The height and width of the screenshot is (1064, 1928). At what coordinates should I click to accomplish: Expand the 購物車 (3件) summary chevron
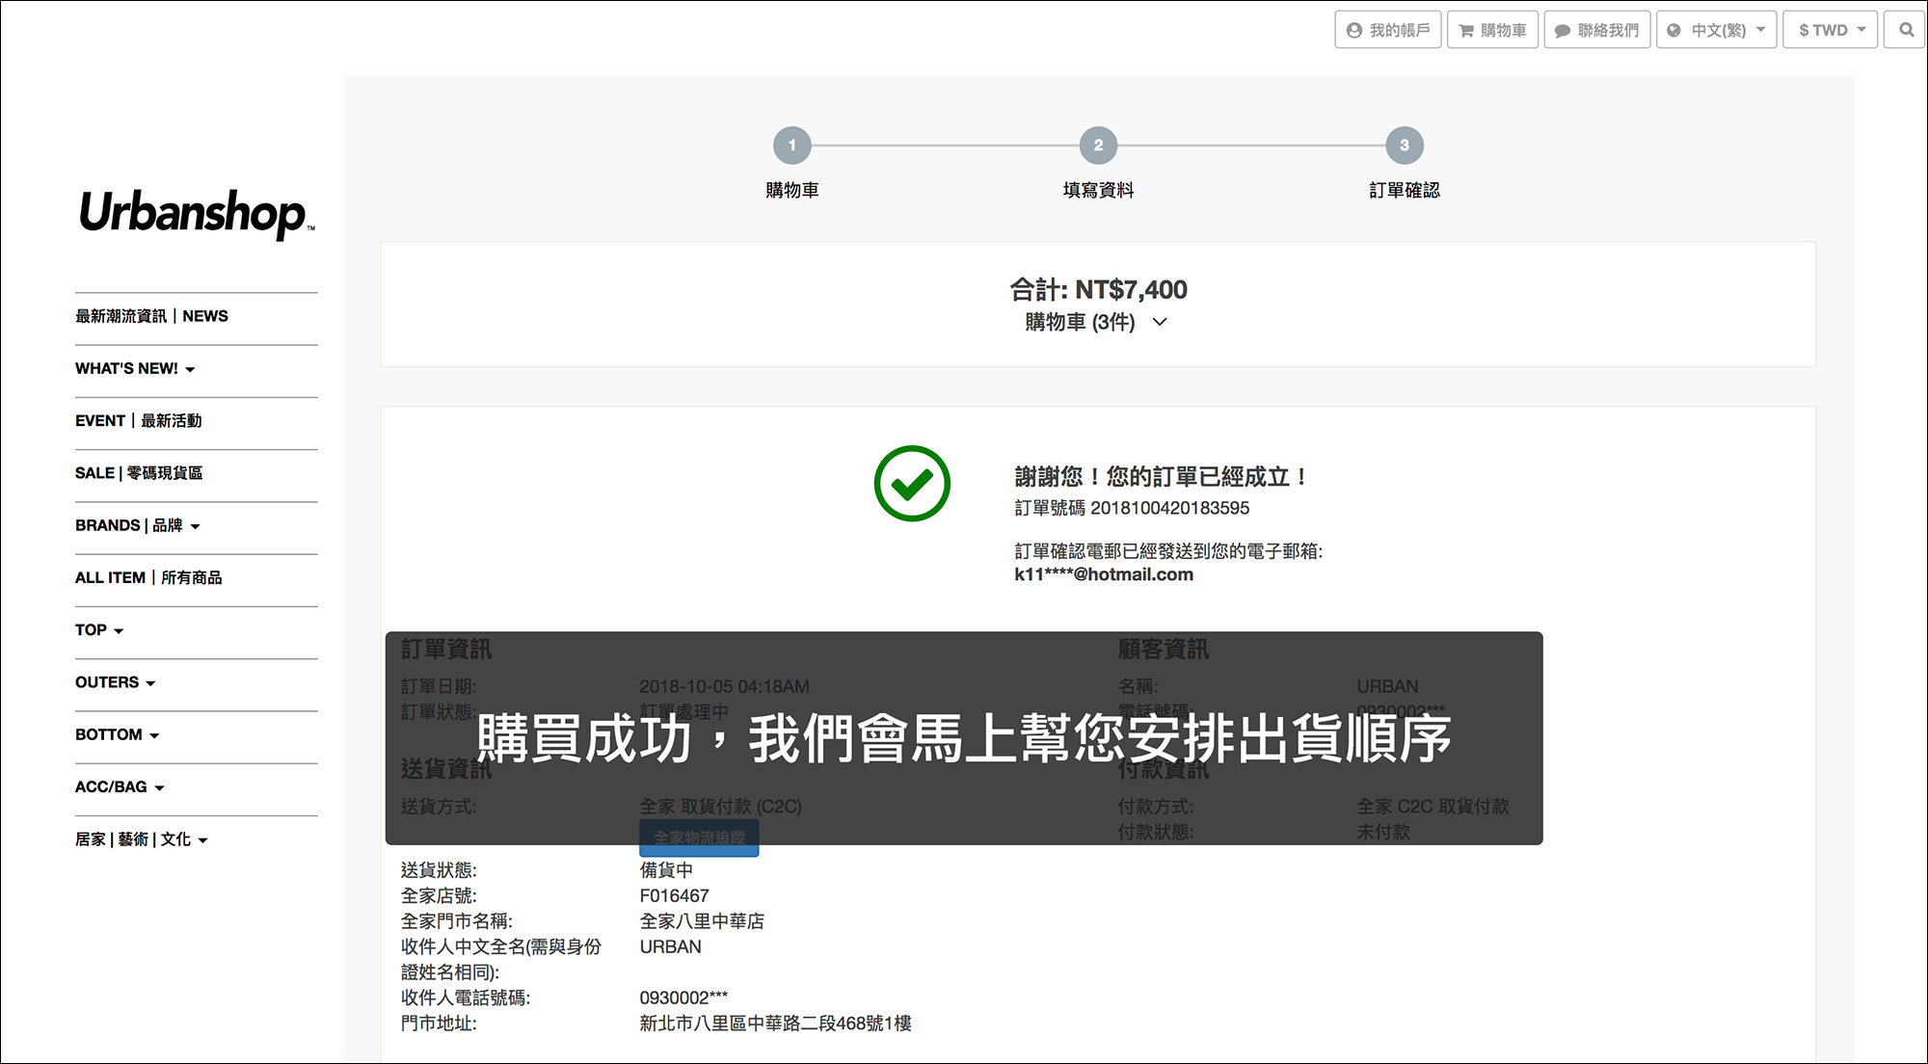[1160, 322]
